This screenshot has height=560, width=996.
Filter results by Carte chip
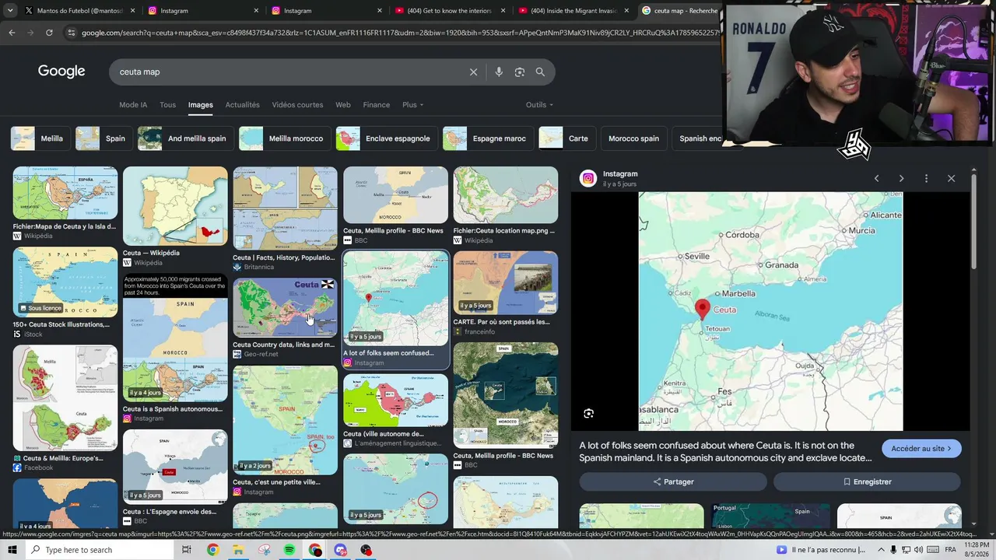(x=567, y=138)
